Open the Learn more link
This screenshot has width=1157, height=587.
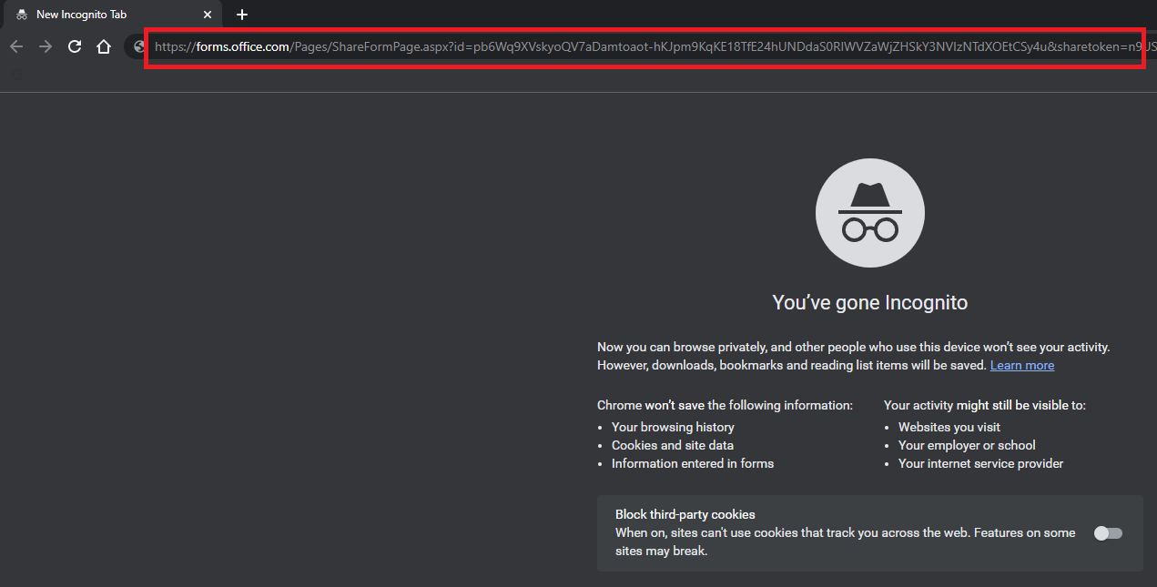(1022, 365)
